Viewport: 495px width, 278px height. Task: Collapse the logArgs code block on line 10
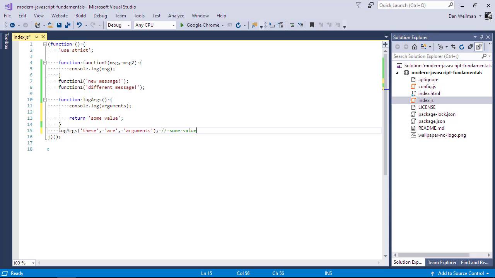(x=45, y=100)
